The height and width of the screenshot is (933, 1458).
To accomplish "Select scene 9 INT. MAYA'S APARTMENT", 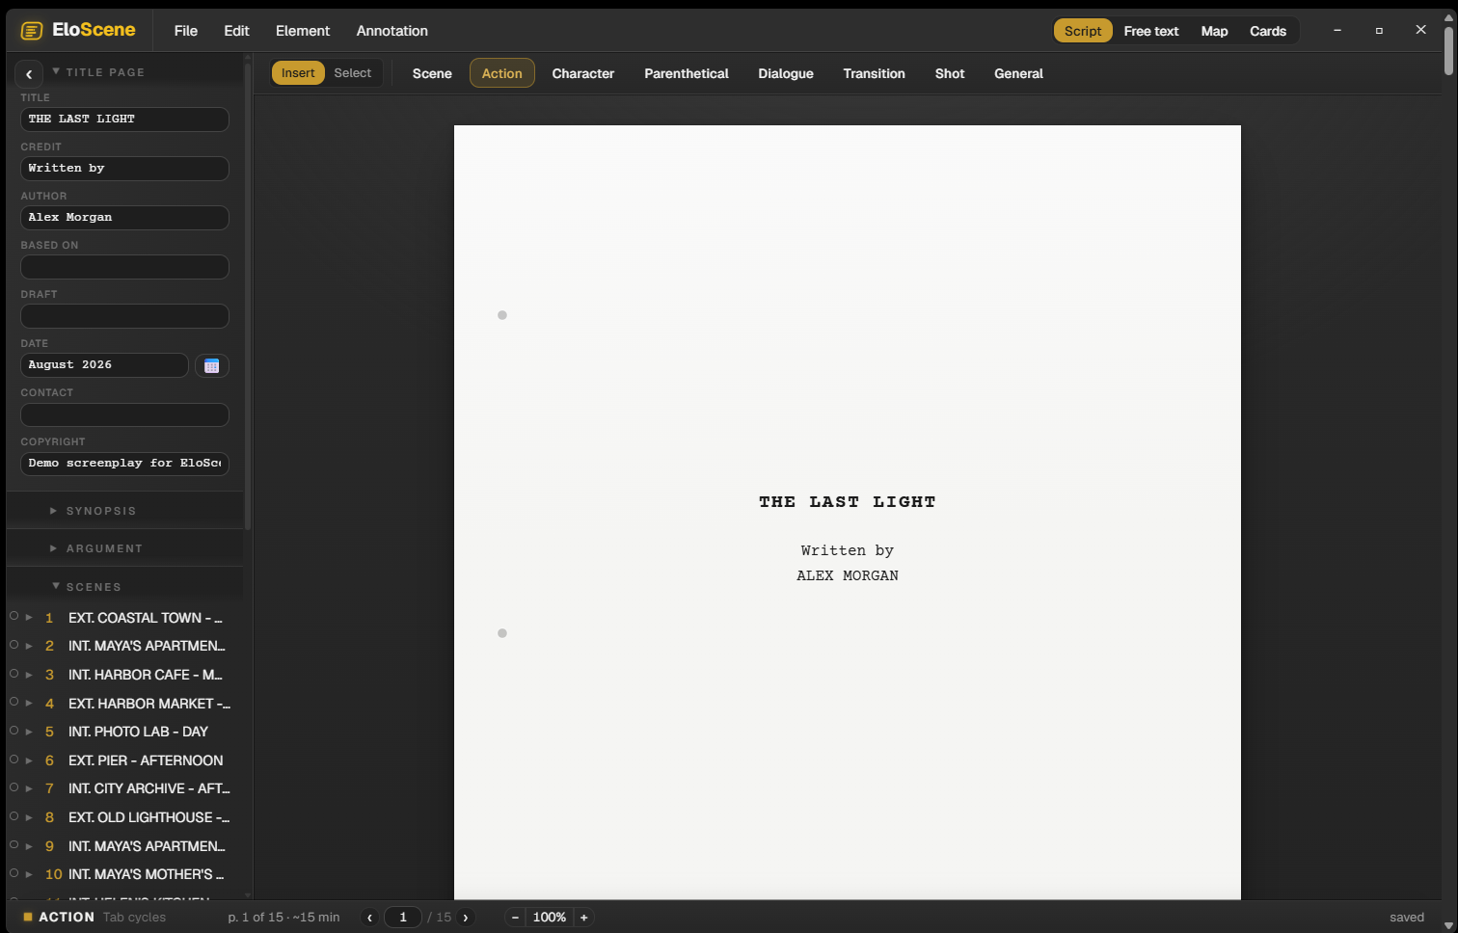I will [x=147, y=846].
